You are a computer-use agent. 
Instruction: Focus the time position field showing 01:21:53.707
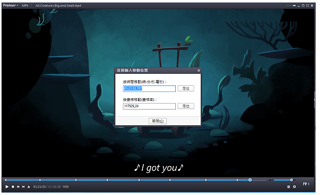[149, 88]
